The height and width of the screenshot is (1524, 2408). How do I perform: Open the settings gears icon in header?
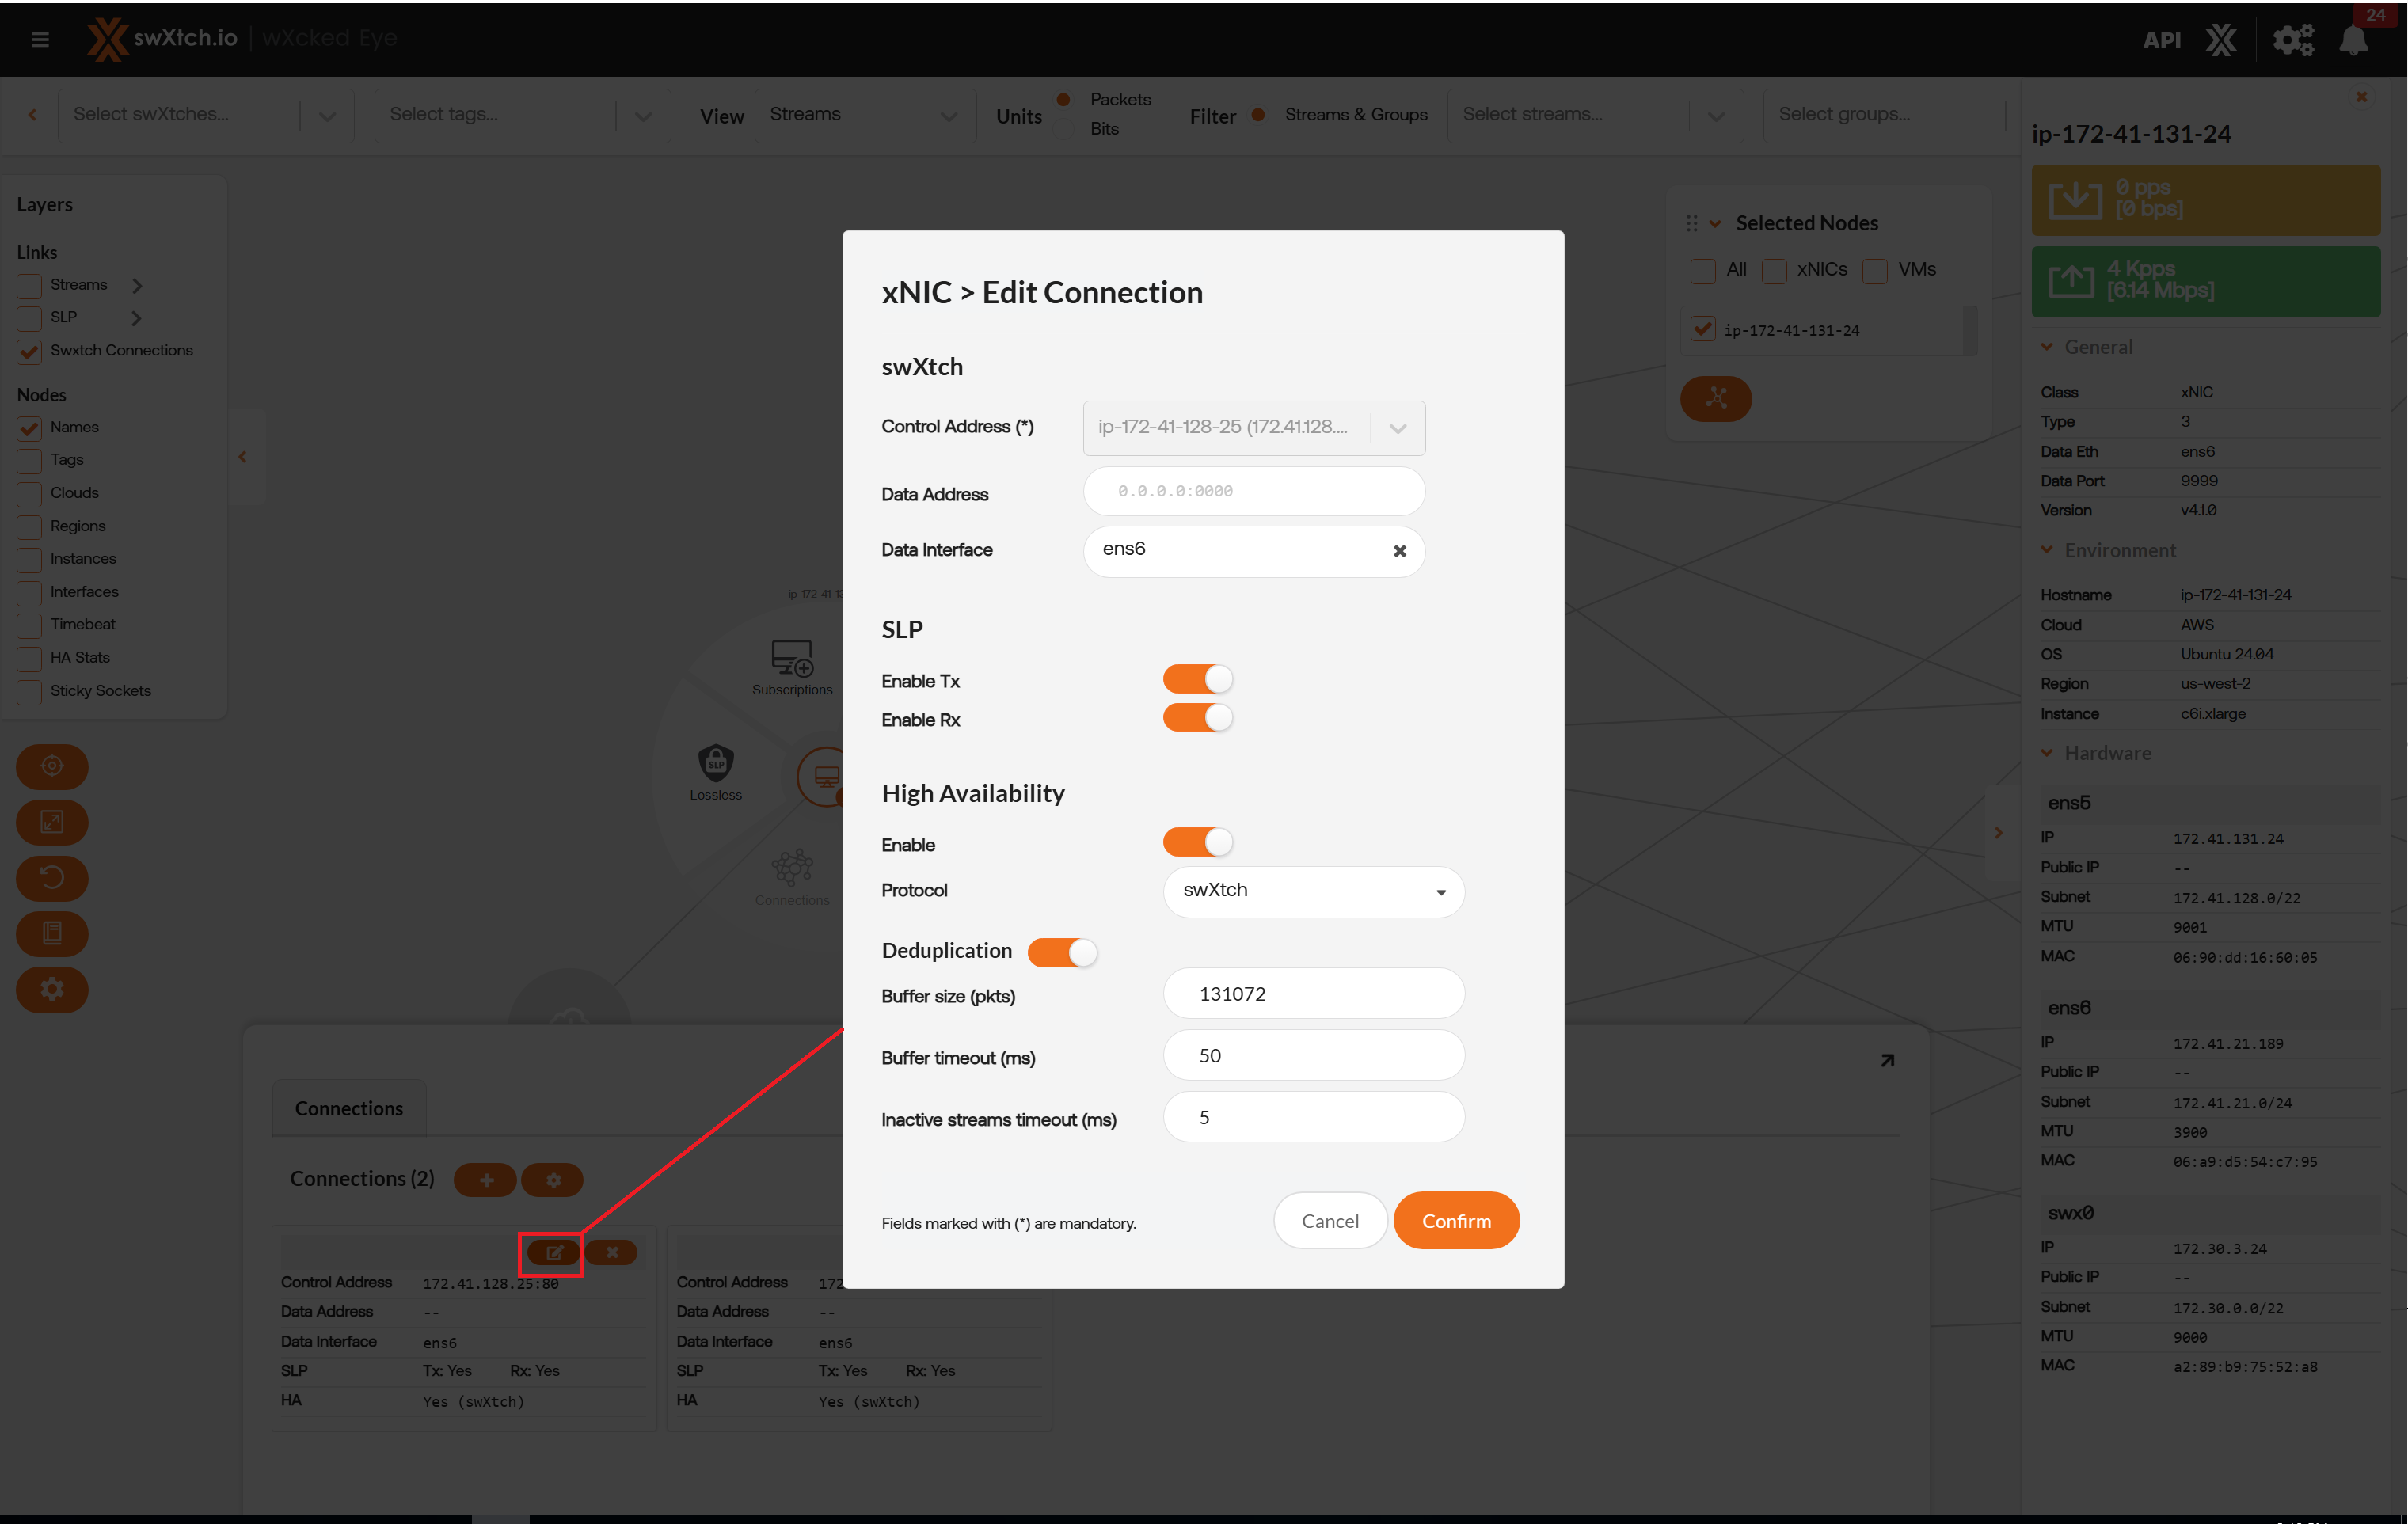pyautogui.click(x=2292, y=40)
